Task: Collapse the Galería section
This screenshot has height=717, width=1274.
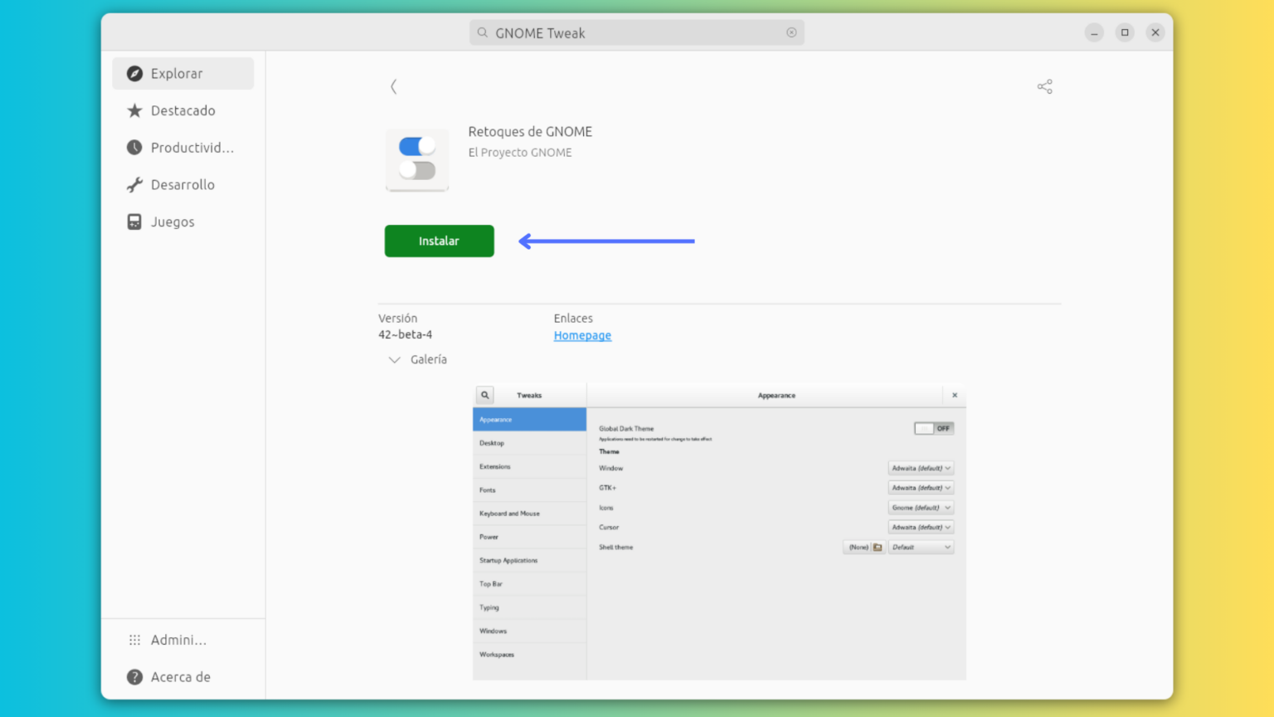Action: [394, 359]
